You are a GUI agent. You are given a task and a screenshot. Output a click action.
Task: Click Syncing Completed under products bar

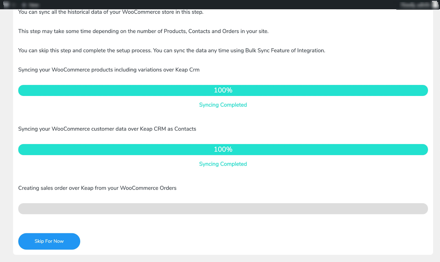coord(223,105)
